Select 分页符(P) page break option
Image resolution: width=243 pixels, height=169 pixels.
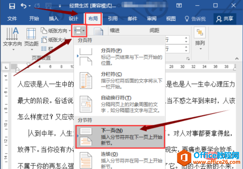click(x=119, y=57)
